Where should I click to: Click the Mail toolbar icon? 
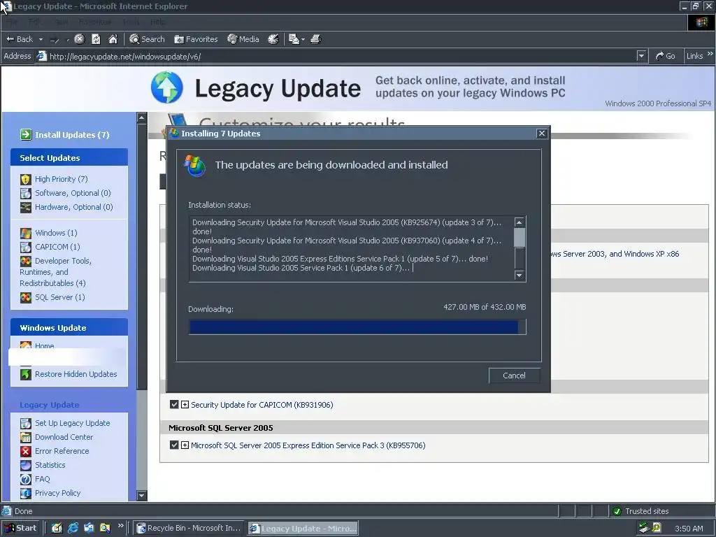(294, 39)
